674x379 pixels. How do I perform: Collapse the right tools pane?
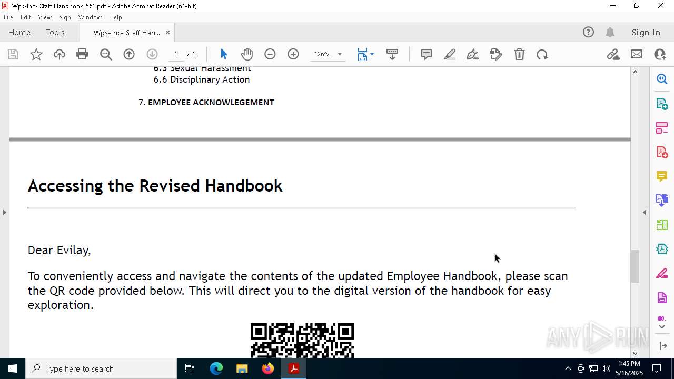click(645, 212)
